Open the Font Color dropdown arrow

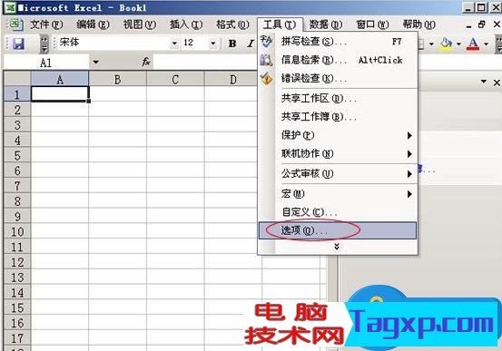click(486, 44)
